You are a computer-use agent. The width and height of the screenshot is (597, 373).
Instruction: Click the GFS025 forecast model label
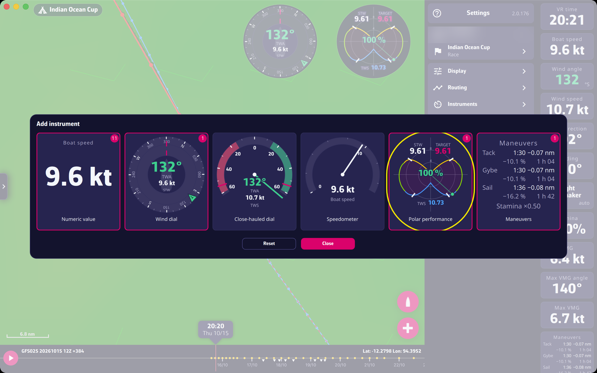tap(53, 351)
